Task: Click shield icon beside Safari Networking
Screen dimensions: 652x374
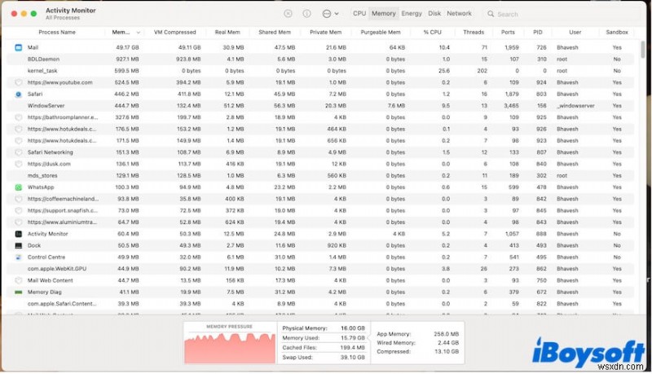Action: (18, 152)
